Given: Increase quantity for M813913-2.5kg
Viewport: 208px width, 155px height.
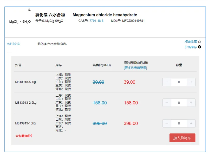Looking at the screenshot, I should point(191,103).
